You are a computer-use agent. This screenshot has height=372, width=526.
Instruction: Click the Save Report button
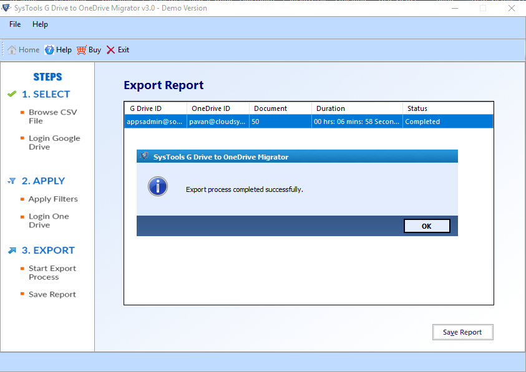point(462,332)
